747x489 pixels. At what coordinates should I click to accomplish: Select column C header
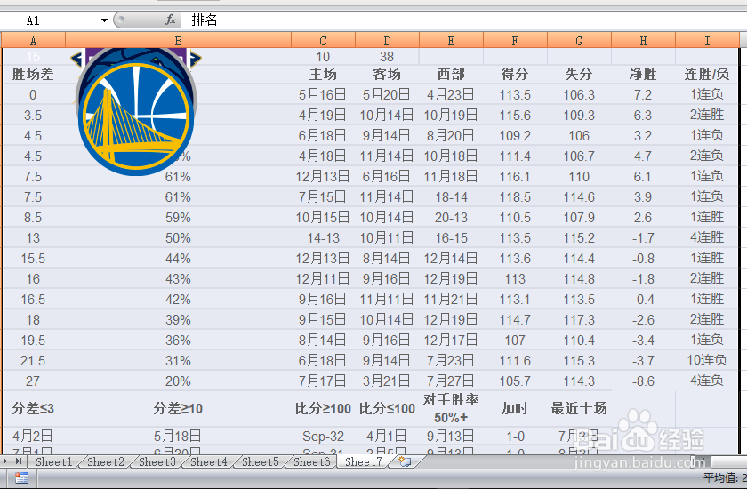[323, 41]
